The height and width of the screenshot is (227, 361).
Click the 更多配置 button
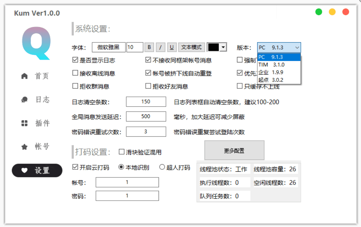click(234, 150)
